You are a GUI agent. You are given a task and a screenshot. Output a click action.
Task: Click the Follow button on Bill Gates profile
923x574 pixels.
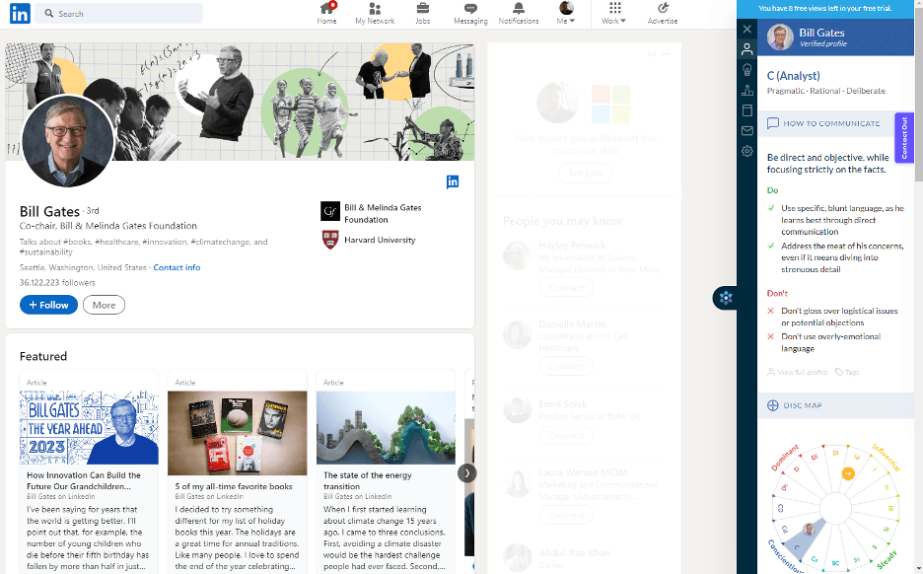coord(47,305)
